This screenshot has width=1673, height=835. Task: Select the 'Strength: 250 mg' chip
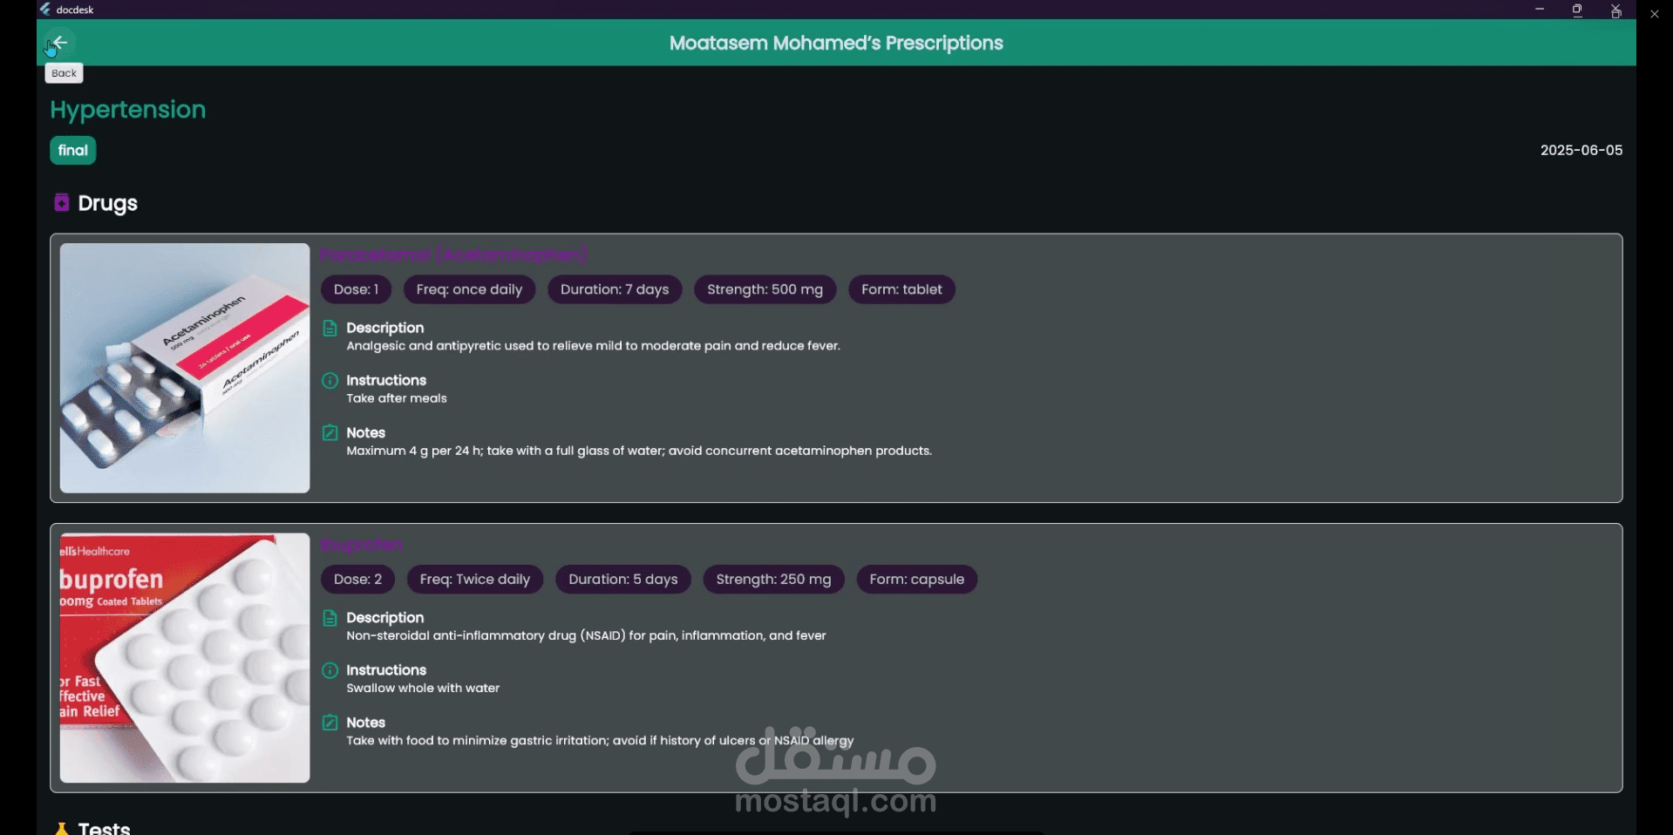[x=773, y=580]
